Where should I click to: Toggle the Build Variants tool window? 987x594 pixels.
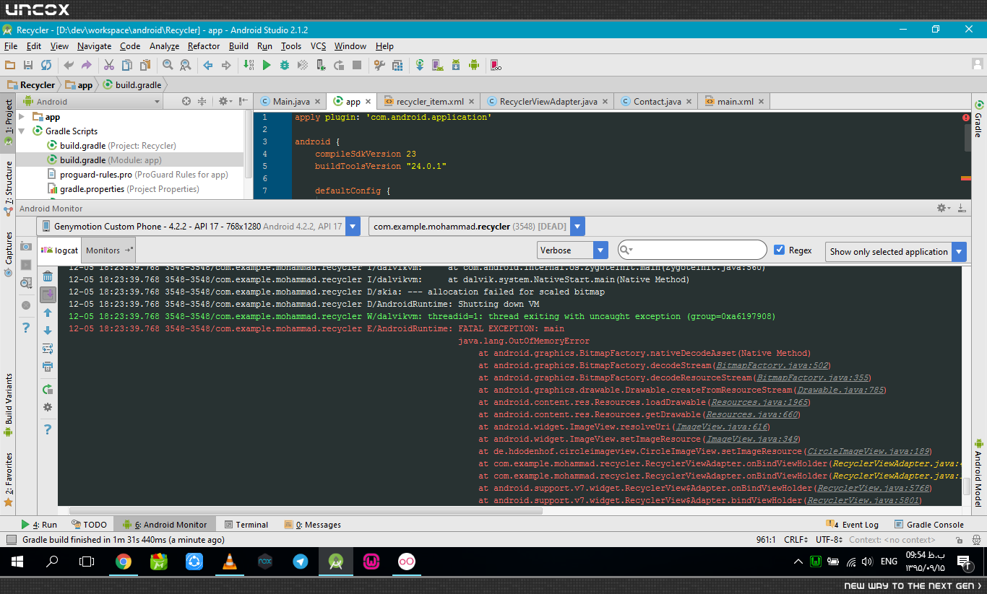tap(8, 404)
